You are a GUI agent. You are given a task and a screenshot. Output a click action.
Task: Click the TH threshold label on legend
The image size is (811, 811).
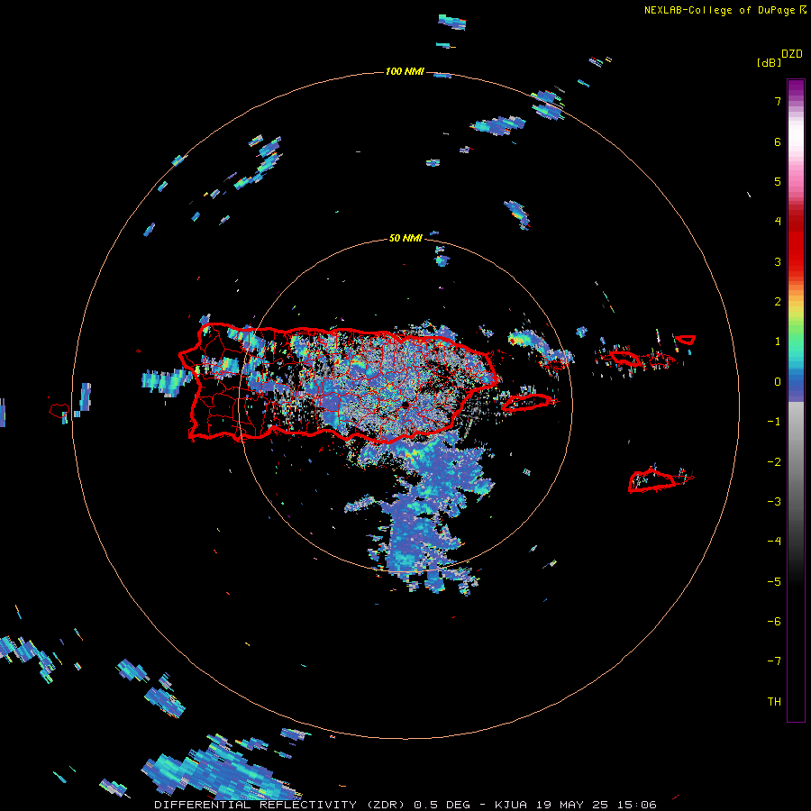(x=774, y=702)
